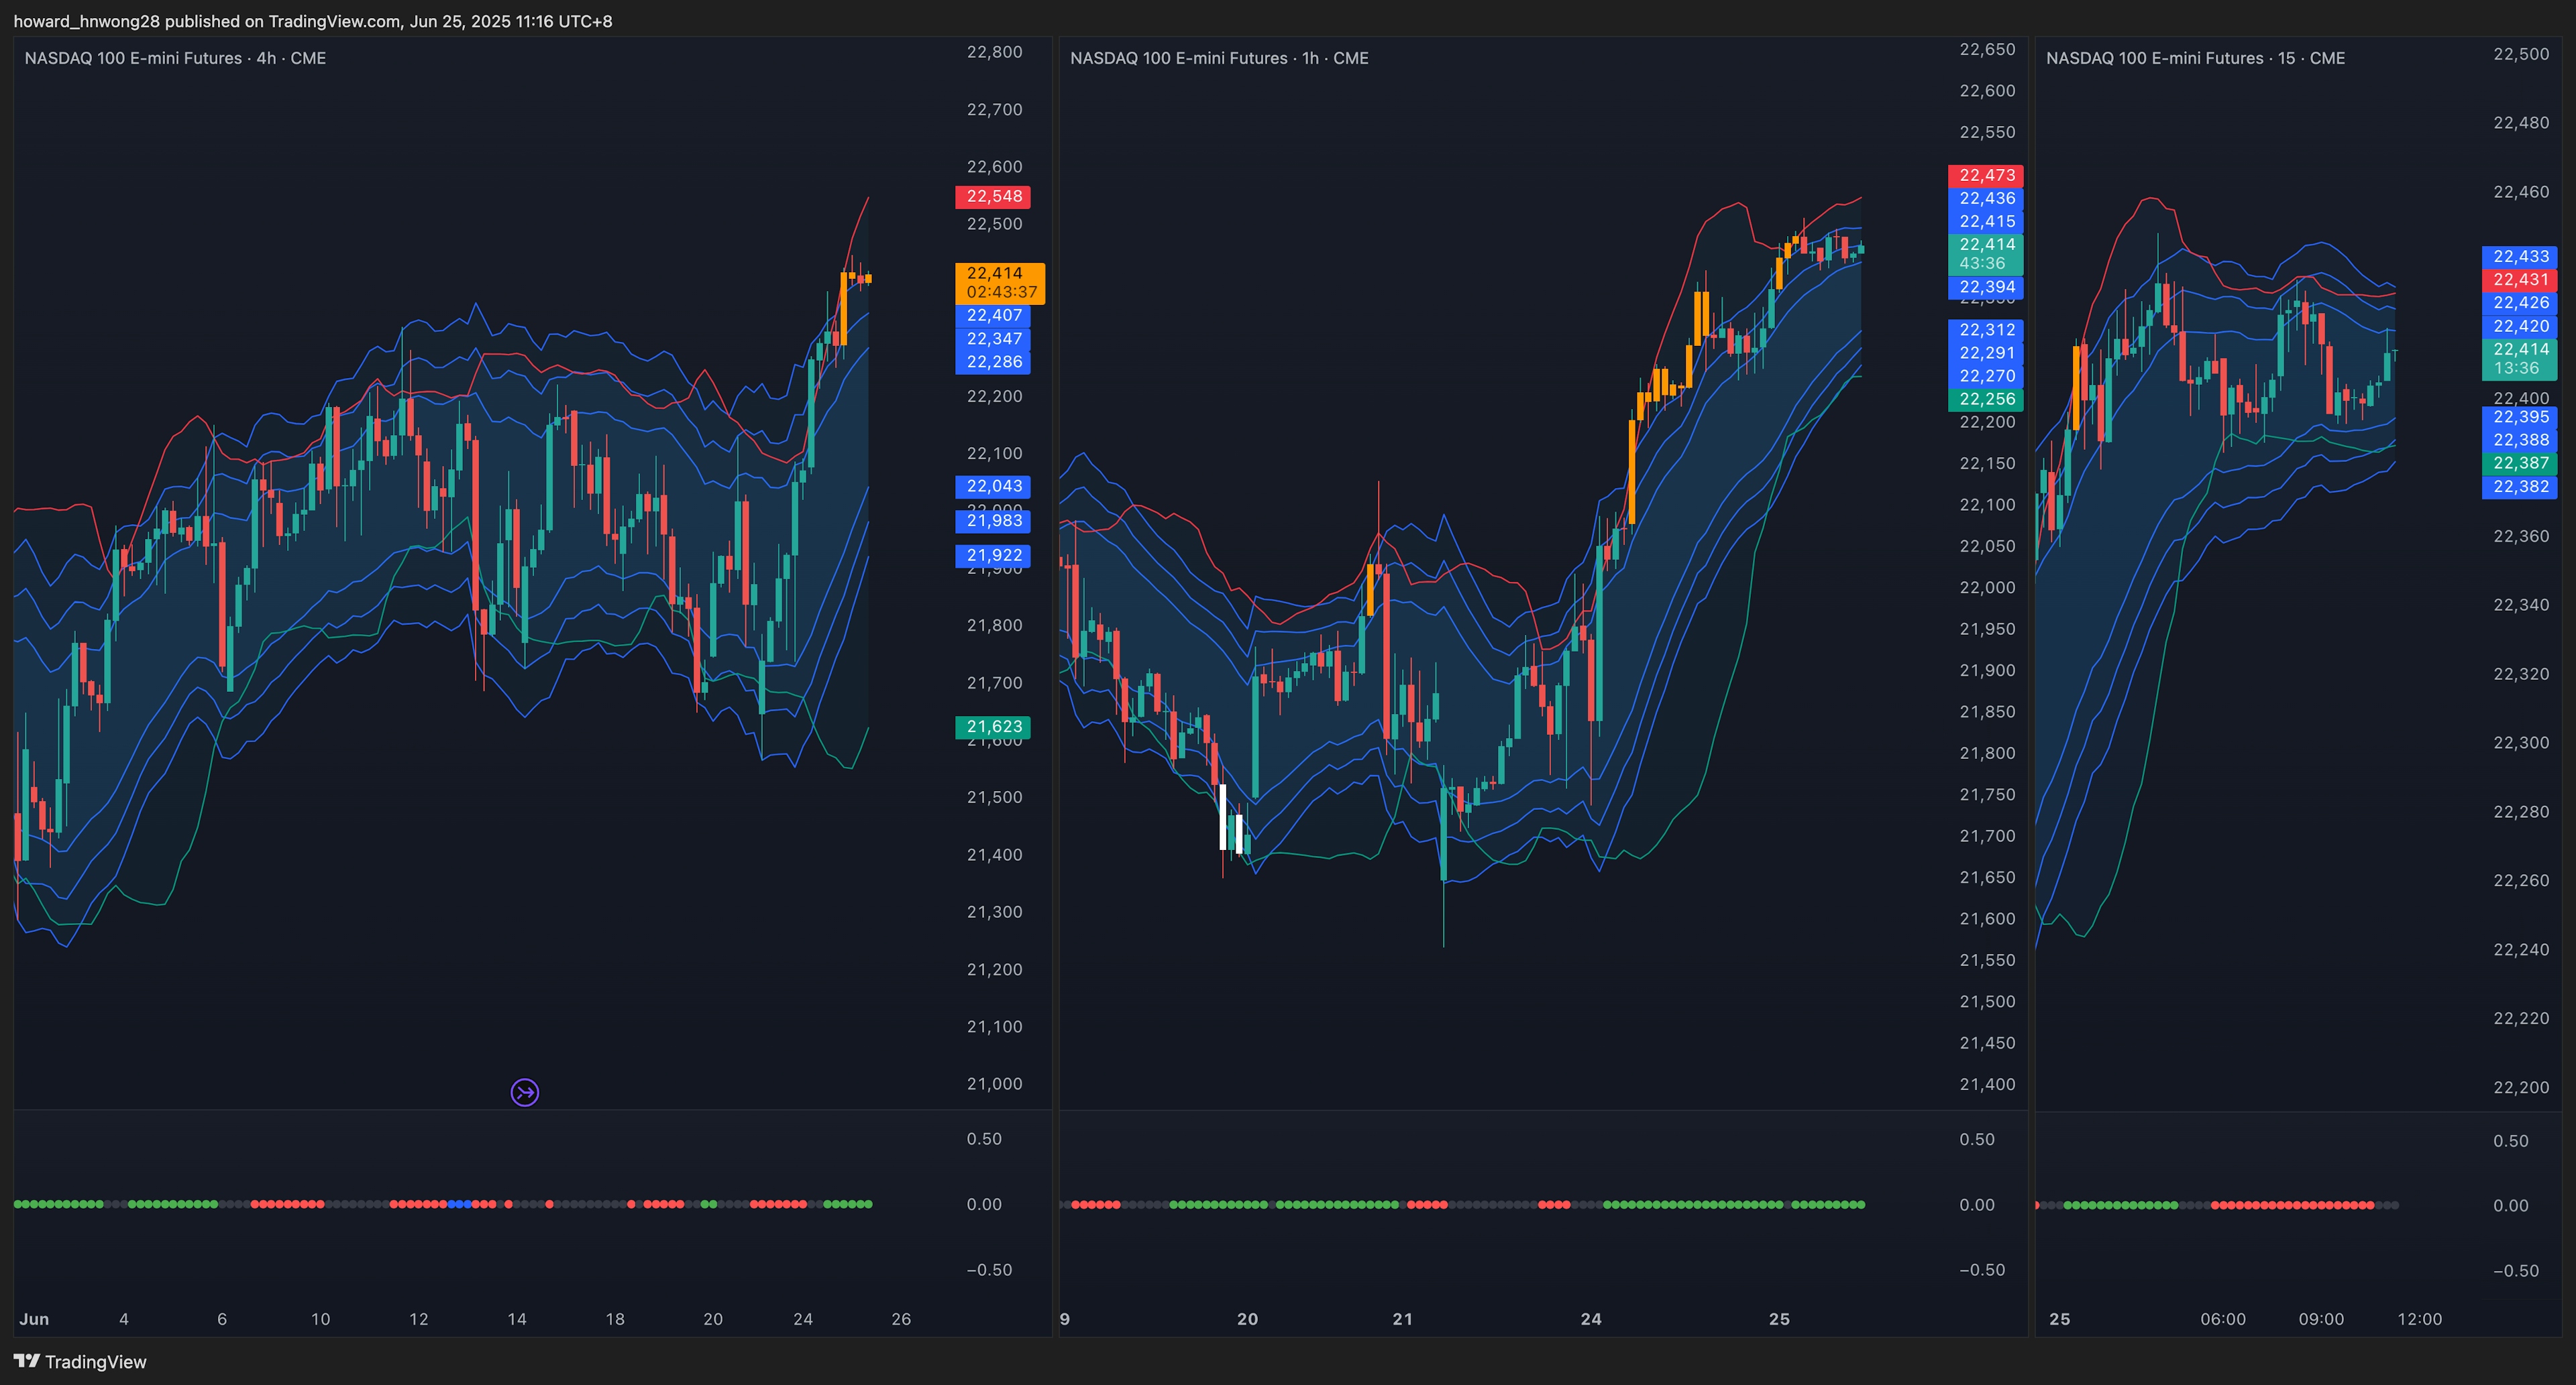Viewport: 2576px width, 1385px height.
Task: Click the '06:00' label on 15m time axis
Action: pos(2223,1319)
